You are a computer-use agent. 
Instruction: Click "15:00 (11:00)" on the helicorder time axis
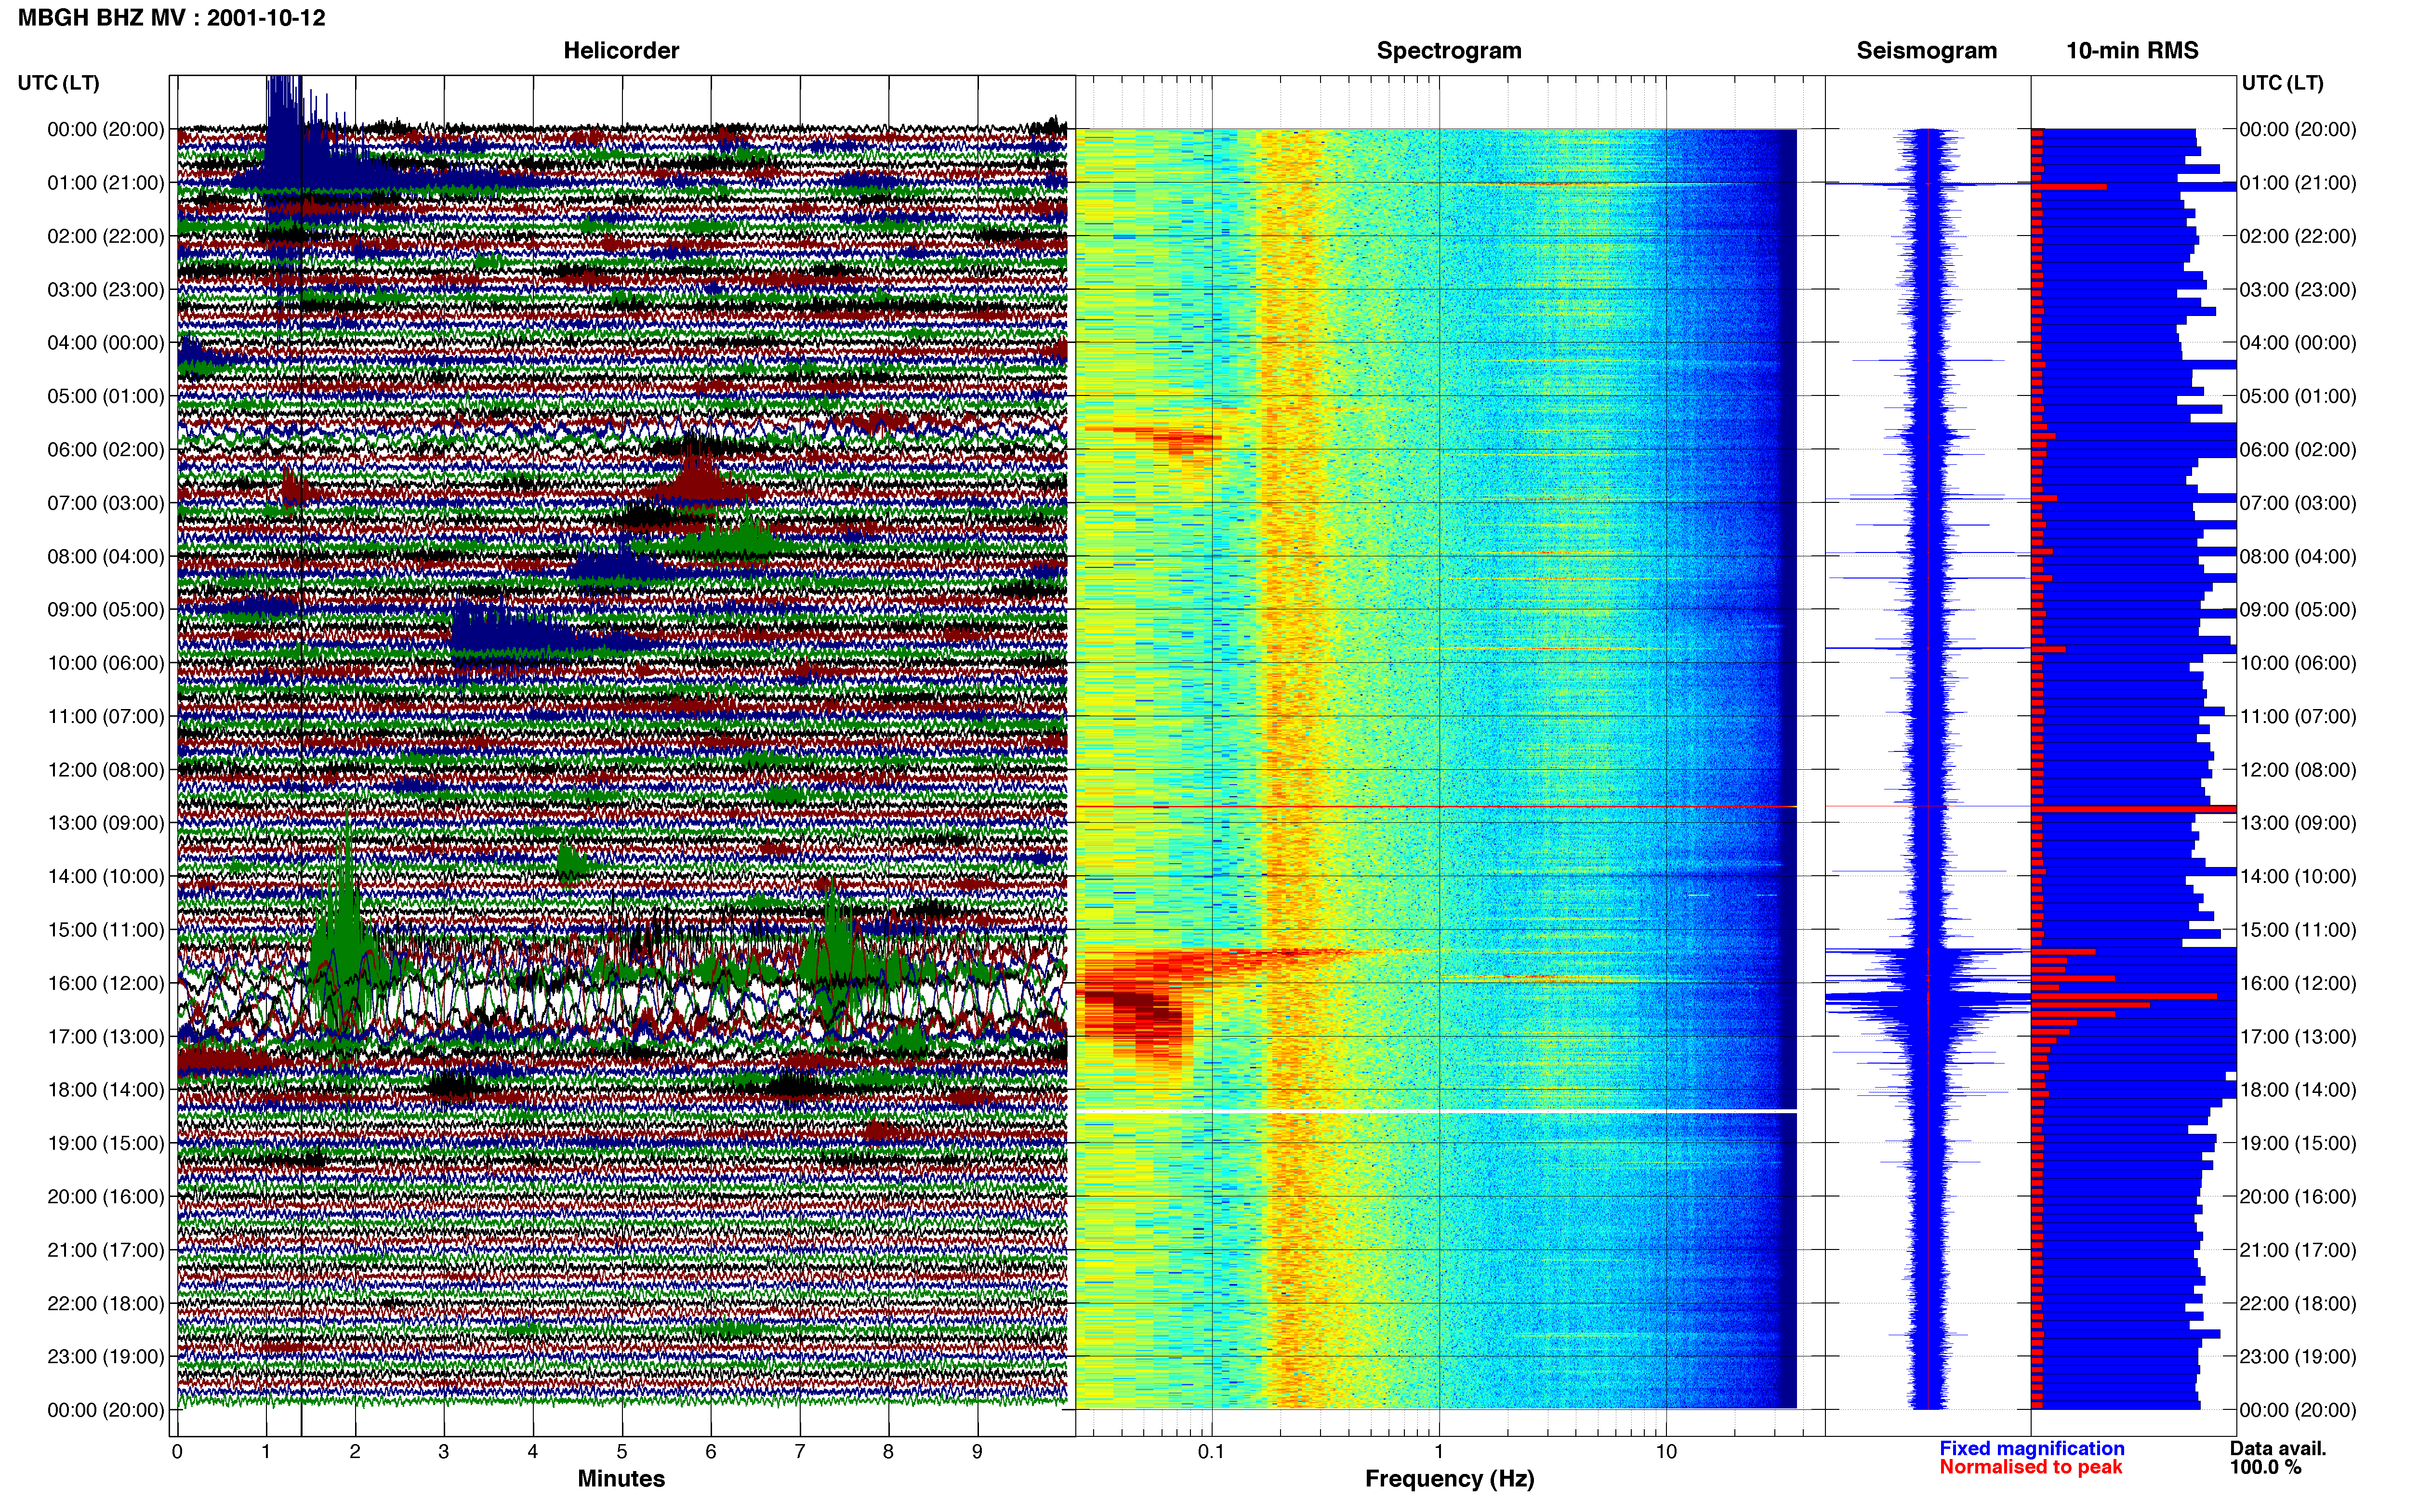106,930
